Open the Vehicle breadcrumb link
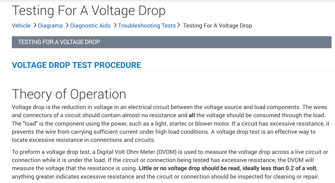Screen dimensions: 335x183 point(21,26)
